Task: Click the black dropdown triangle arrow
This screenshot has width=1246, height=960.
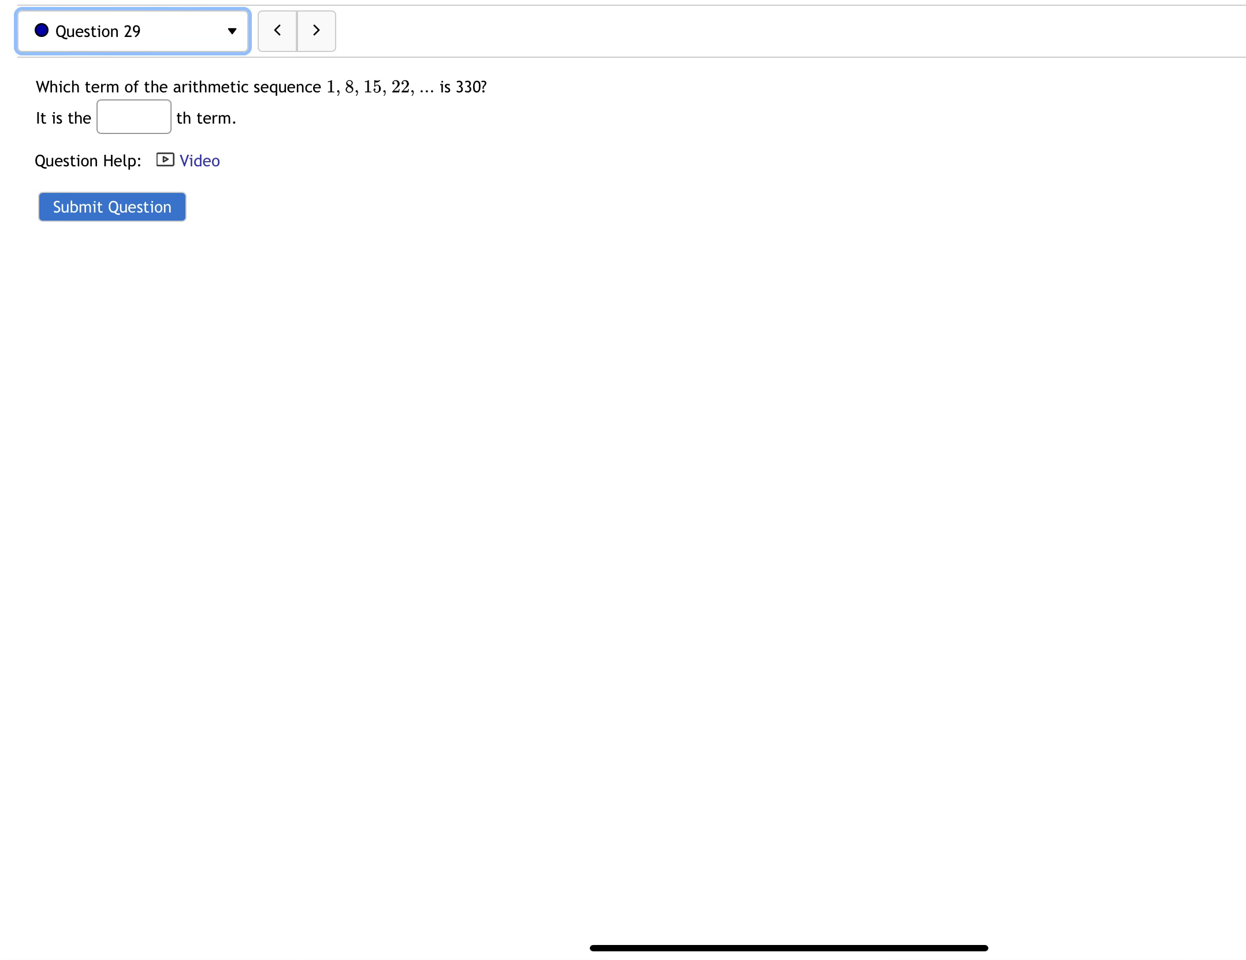Action: [x=232, y=31]
